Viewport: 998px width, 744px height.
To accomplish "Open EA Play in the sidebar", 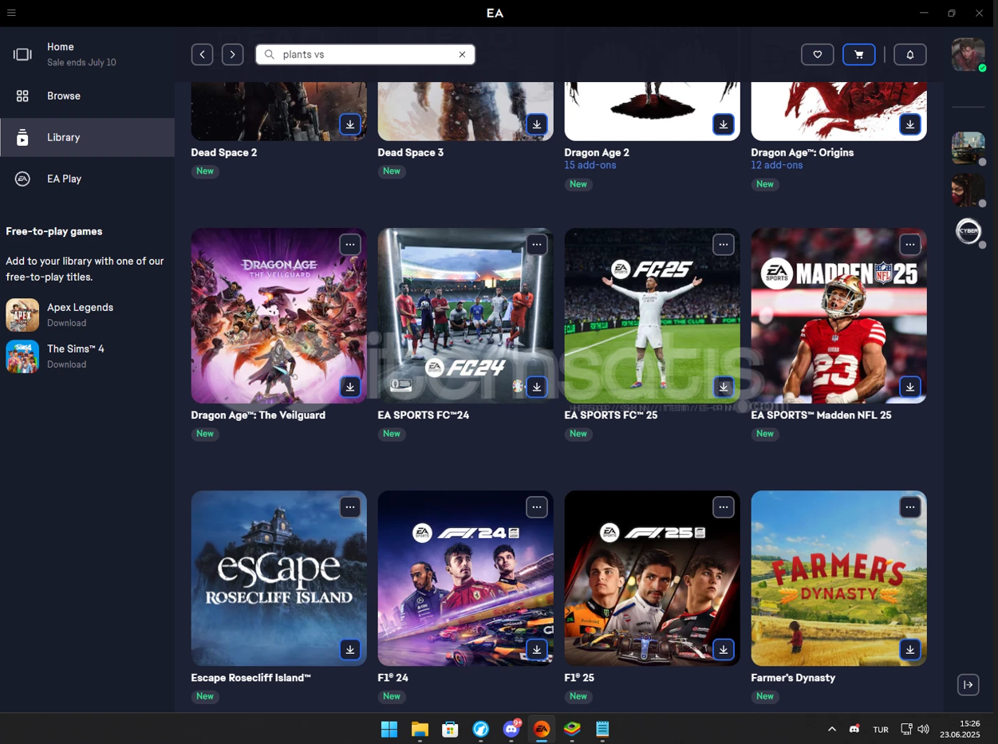I will pyautogui.click(x=87, y=179).
